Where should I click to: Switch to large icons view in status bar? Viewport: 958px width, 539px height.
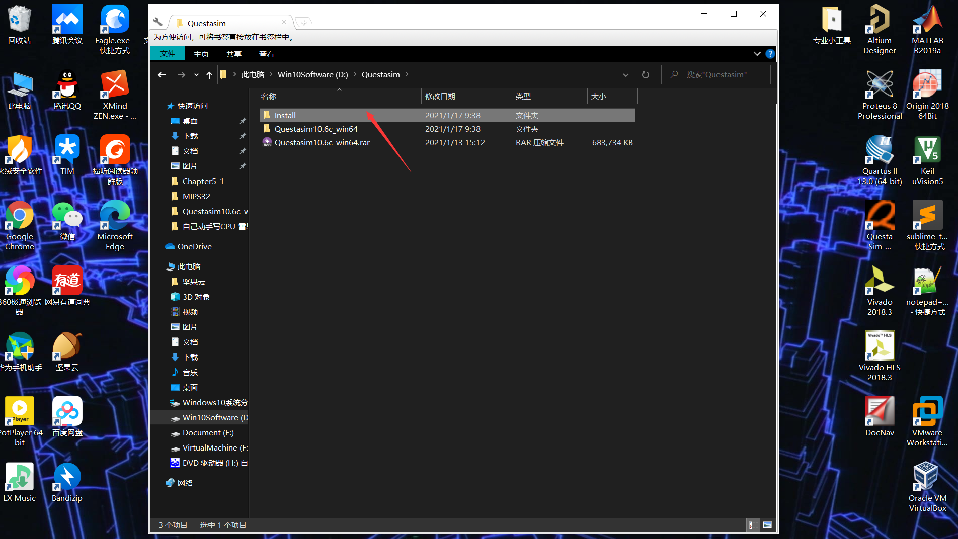point(768,525)
